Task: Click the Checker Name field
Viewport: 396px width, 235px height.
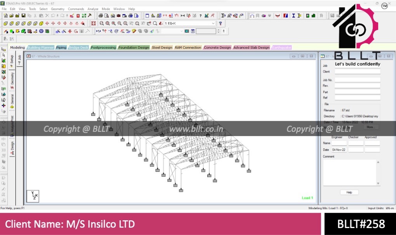Action: pyautogui.click(x=356, y=143)
